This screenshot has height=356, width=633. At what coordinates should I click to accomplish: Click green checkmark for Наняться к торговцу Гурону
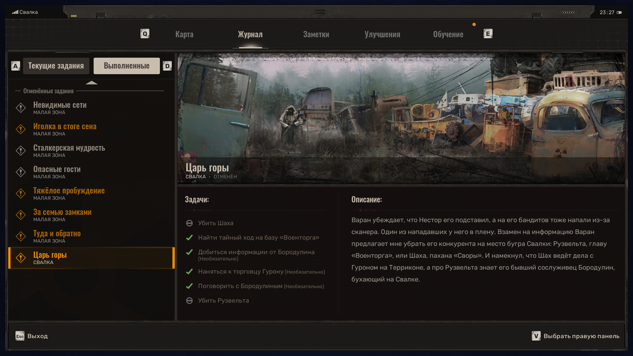click(189, 272)
